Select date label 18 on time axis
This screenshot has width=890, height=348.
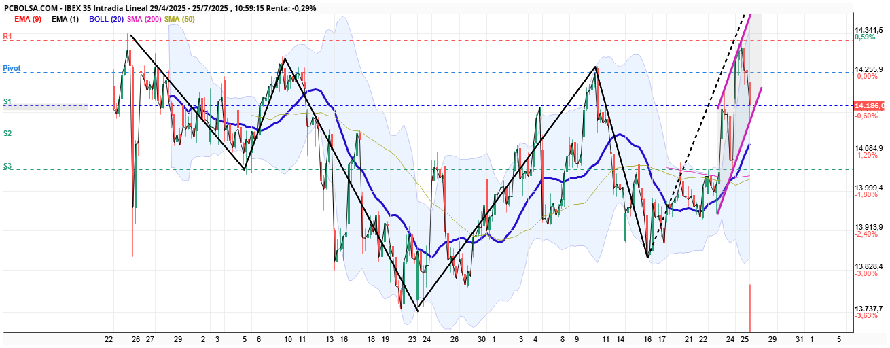click(x=371, y=338)
